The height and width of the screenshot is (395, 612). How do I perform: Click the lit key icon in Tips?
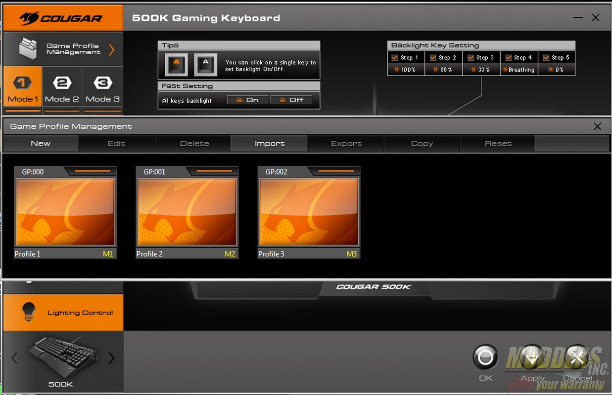click(x=177, y=64)
